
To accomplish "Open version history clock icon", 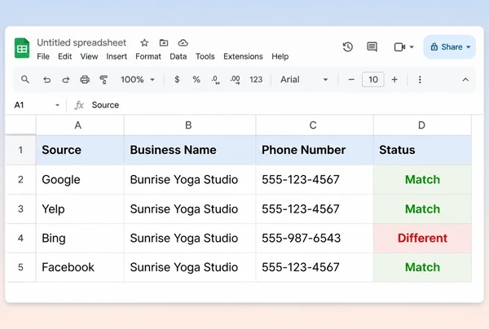I will click(348, 47).
